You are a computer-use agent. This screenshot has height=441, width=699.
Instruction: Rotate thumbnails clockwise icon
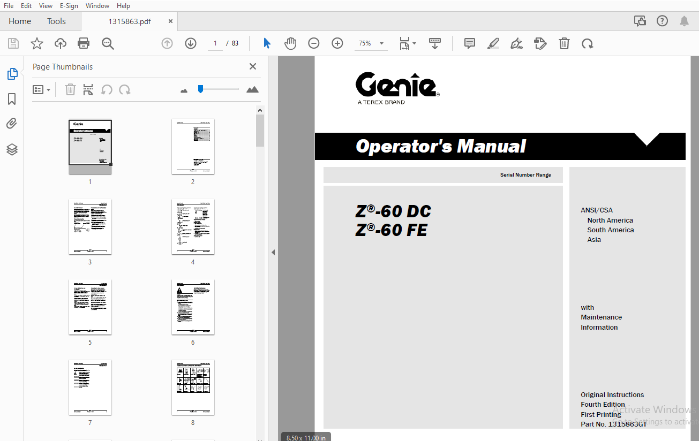click(125, 89)
